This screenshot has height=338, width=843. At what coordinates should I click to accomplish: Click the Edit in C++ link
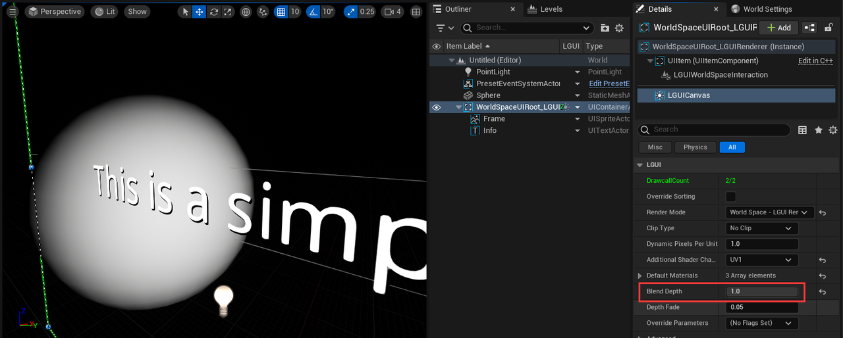(815, 60)
